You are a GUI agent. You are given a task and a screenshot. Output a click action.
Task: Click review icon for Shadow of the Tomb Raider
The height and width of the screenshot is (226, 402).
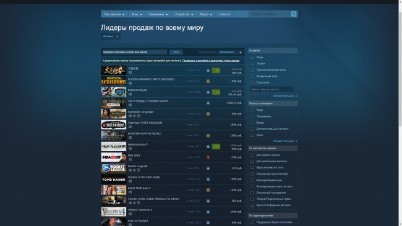click(x=208, y=179)
